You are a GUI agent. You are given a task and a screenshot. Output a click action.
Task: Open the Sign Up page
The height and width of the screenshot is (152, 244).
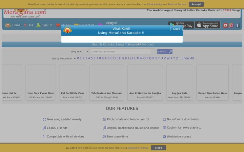[x=47, y=25]
